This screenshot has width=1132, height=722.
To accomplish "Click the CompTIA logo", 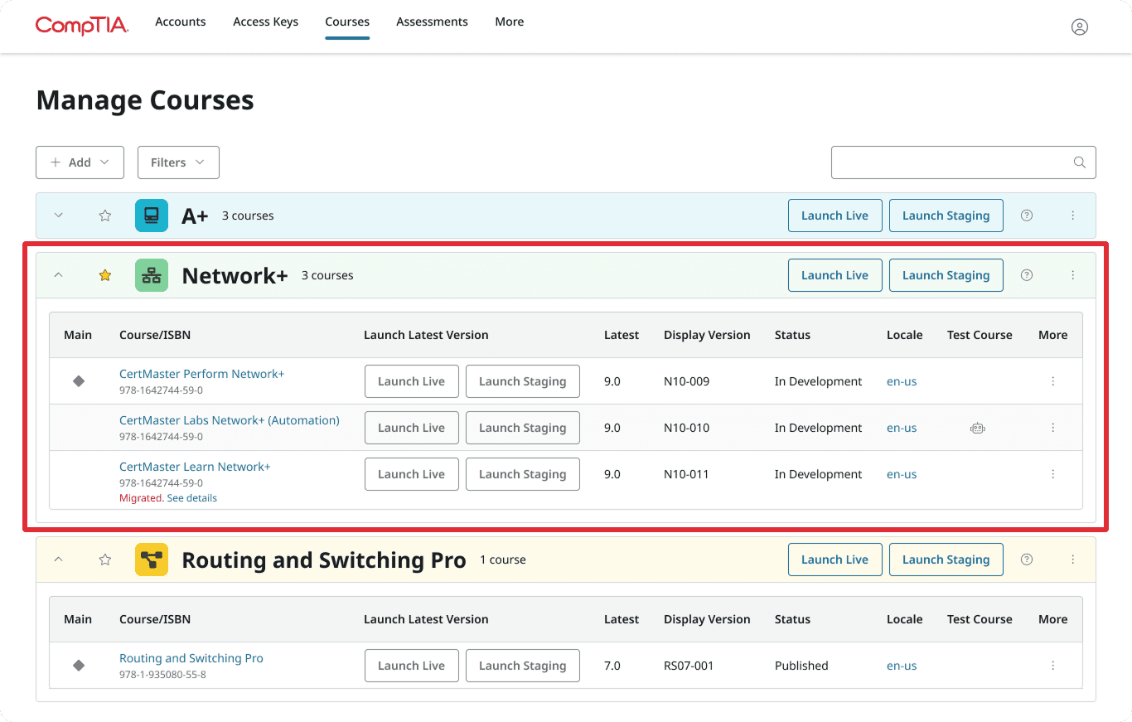I will click(82, 25).
